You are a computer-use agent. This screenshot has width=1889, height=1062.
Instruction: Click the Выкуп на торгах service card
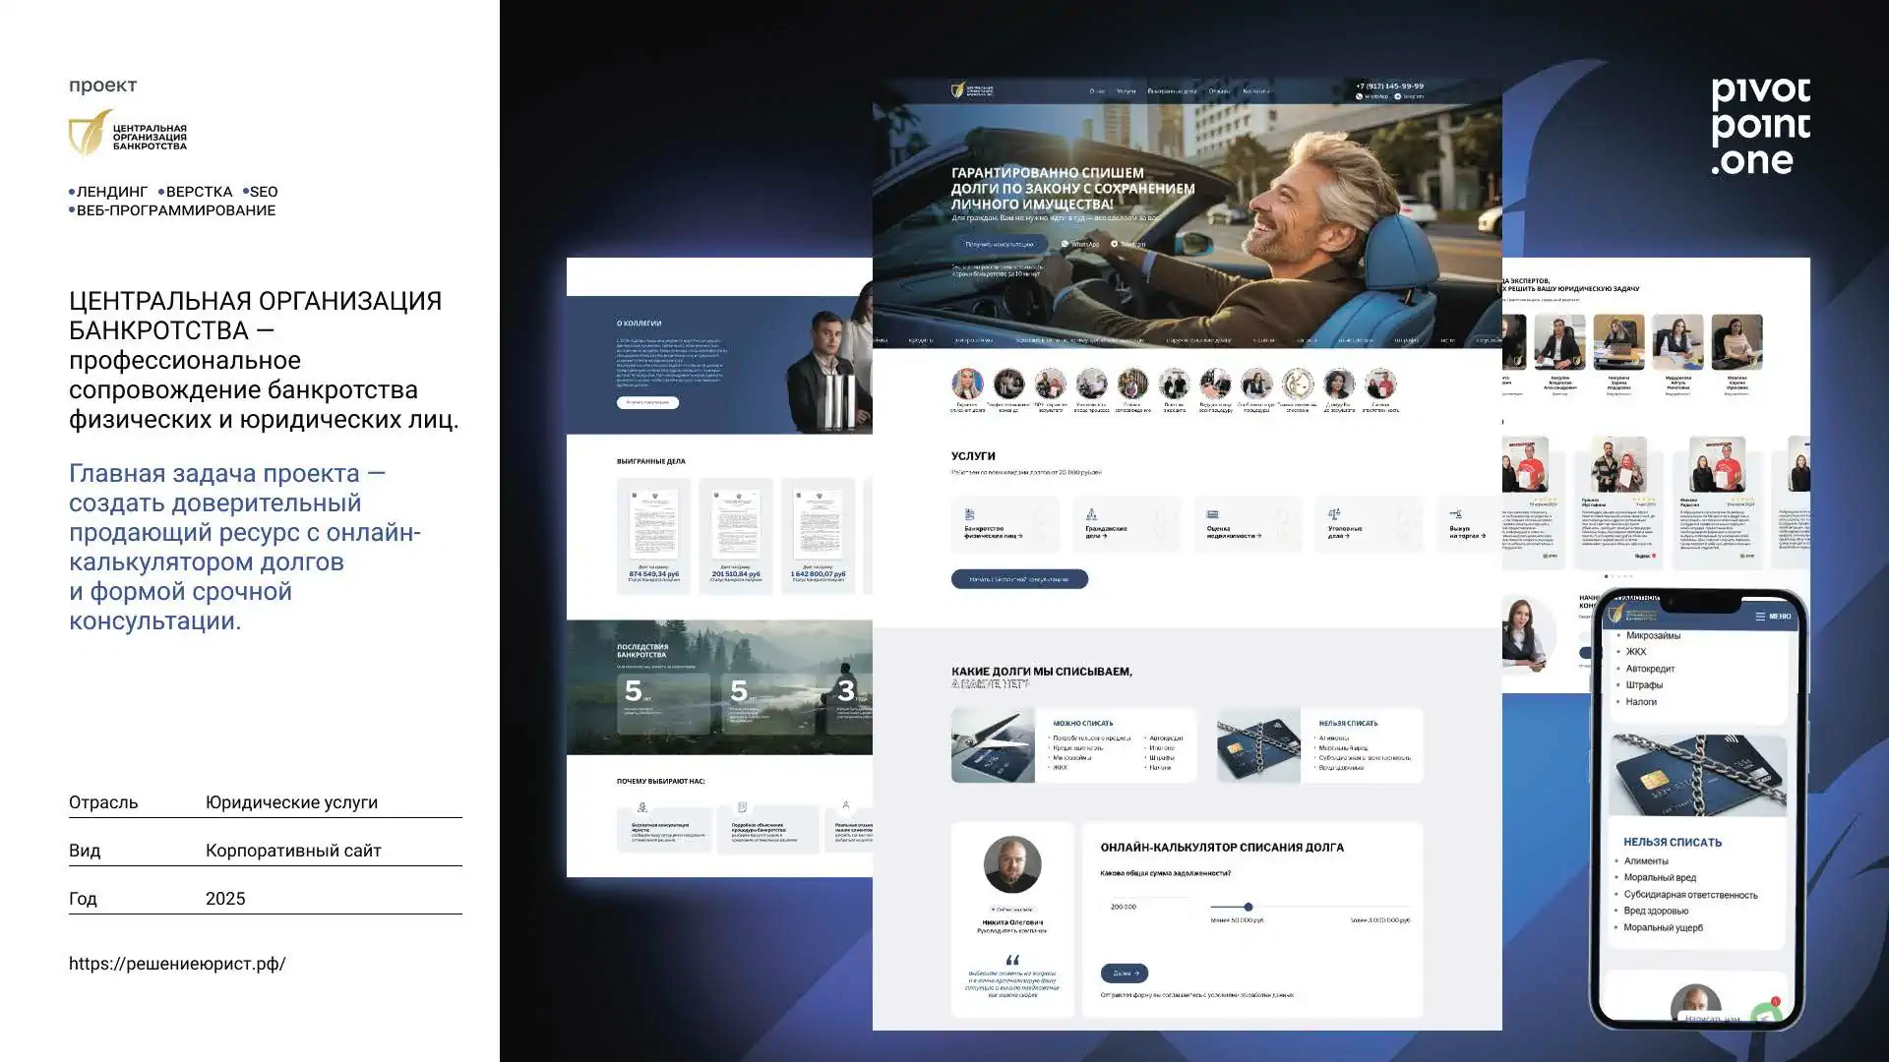[x=1466, y=524]
